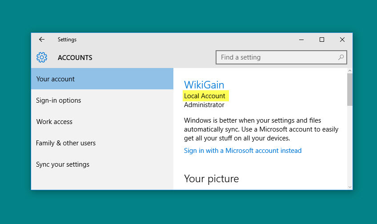
Task: Open Sync your settings
Action: 102,164
